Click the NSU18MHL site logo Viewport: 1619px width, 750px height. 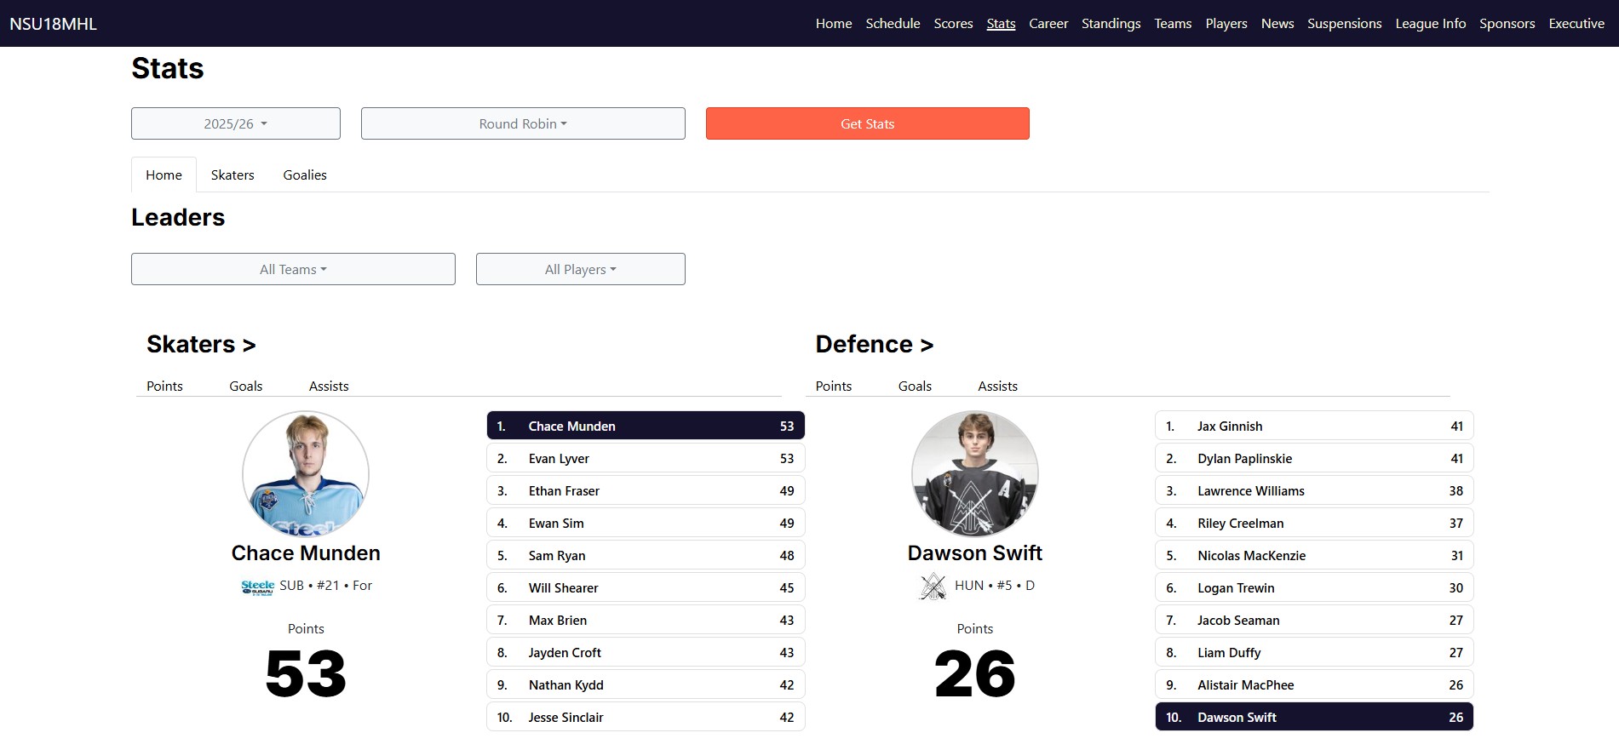coord(53,24)
